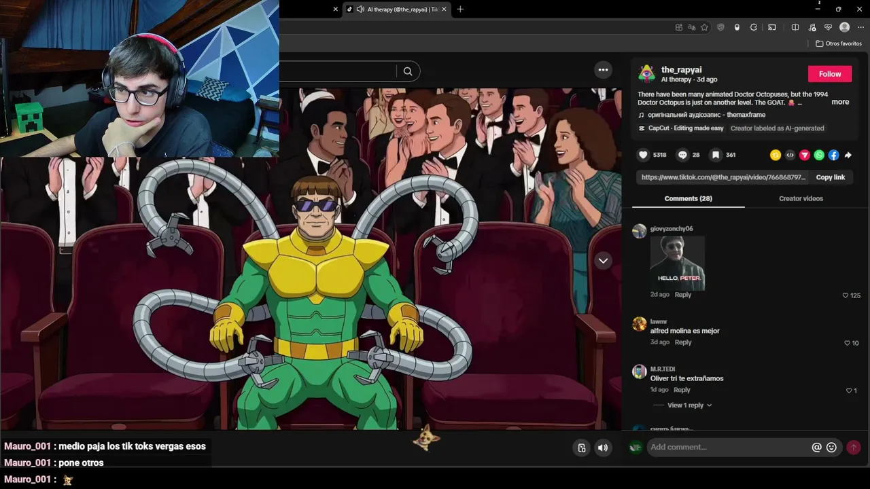870x489 pixels.
Task: Open the CapCut editing link
Action: tap(686, 128)
